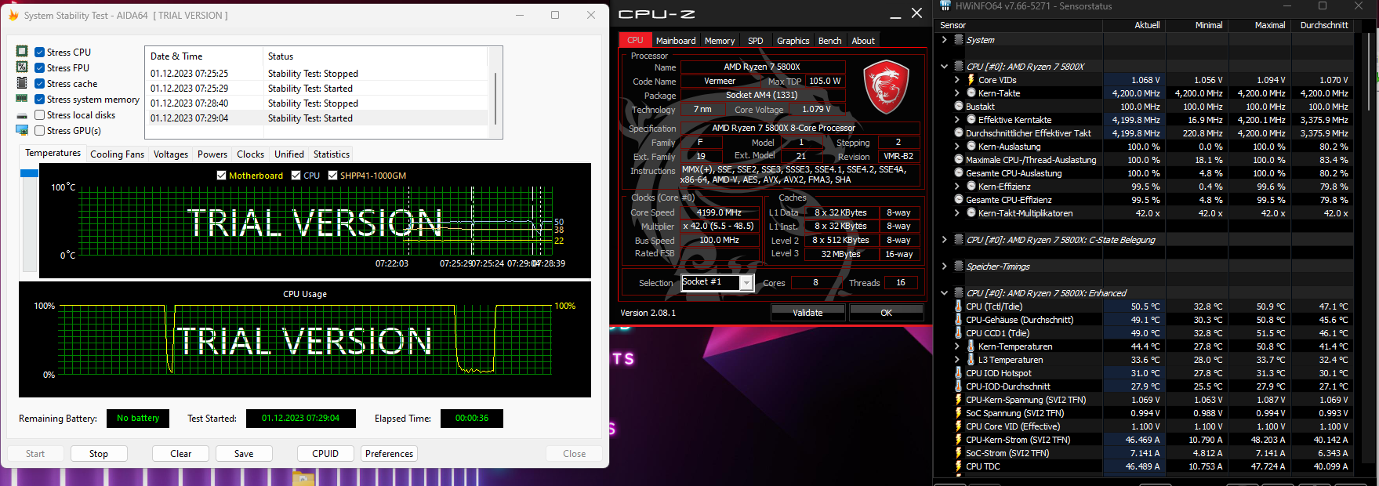1379x486 pixels.
Task: Click the Stress local disks drive icon
Action: click(x=22, y=114)
